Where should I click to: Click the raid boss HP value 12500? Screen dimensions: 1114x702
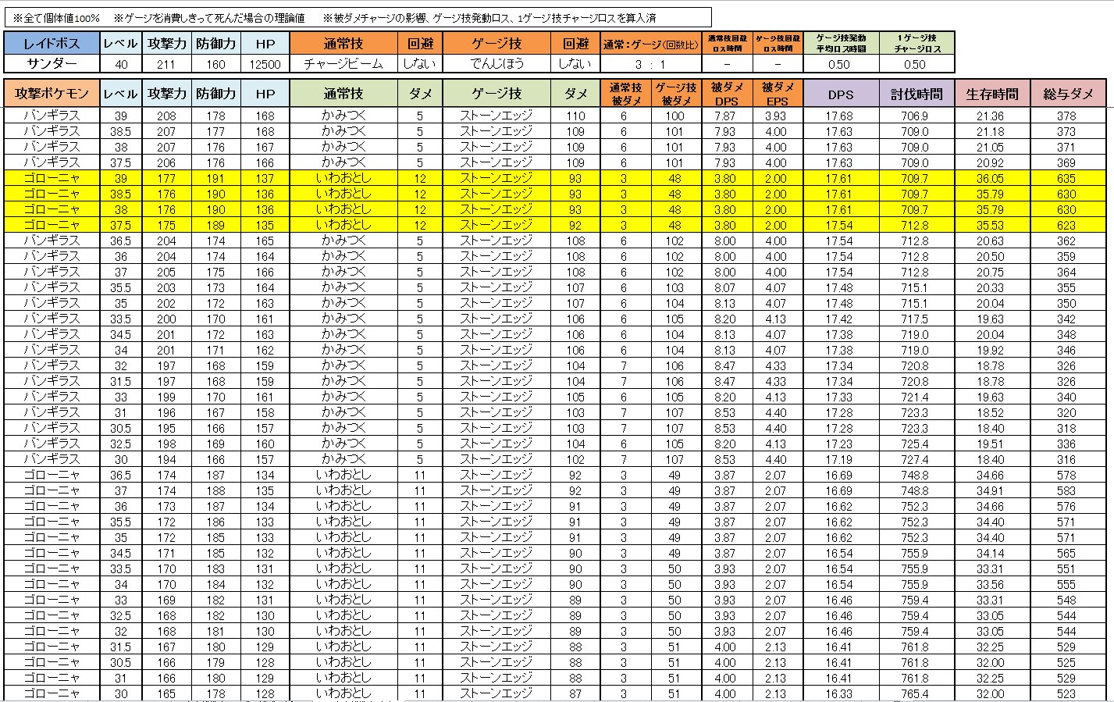(x=265, y=64)
